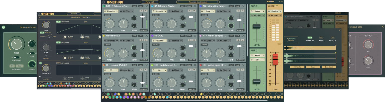Click the PITCH knob of Woodblock 2

pyautogui.click(x=109, y=53)
